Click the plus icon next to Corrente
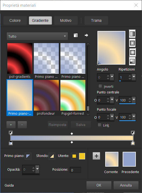The height and width of the screenshot is (193, 142). point(96,156)
